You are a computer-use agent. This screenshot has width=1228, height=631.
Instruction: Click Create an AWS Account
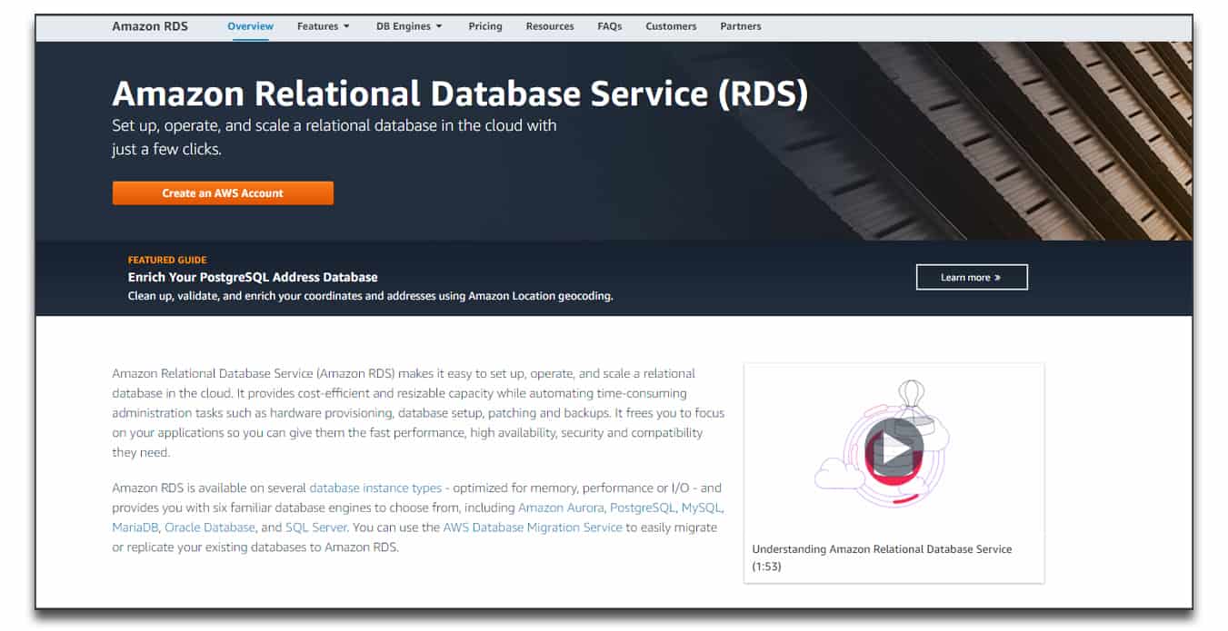pyautogui.click(x=222, y=192)
